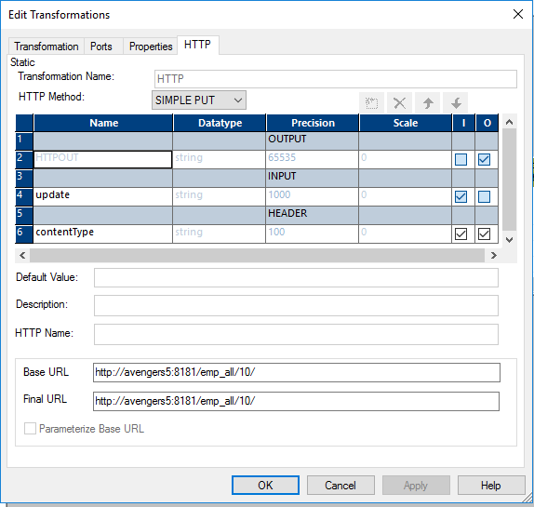Toggle output checkbox for update row
Screen dimensions: 534x507
pos(484,196)
